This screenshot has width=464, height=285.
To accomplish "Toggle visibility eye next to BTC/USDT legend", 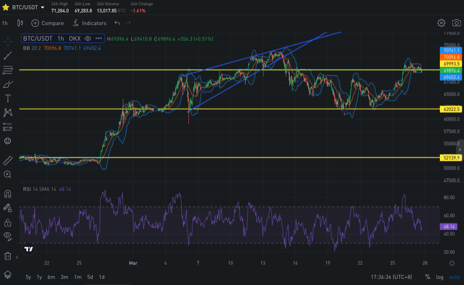I will click(x=87, y=39).
